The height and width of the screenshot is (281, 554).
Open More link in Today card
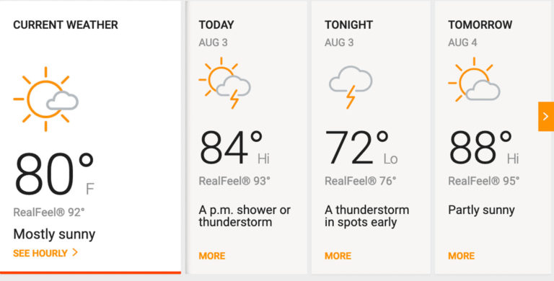[212, 256]
